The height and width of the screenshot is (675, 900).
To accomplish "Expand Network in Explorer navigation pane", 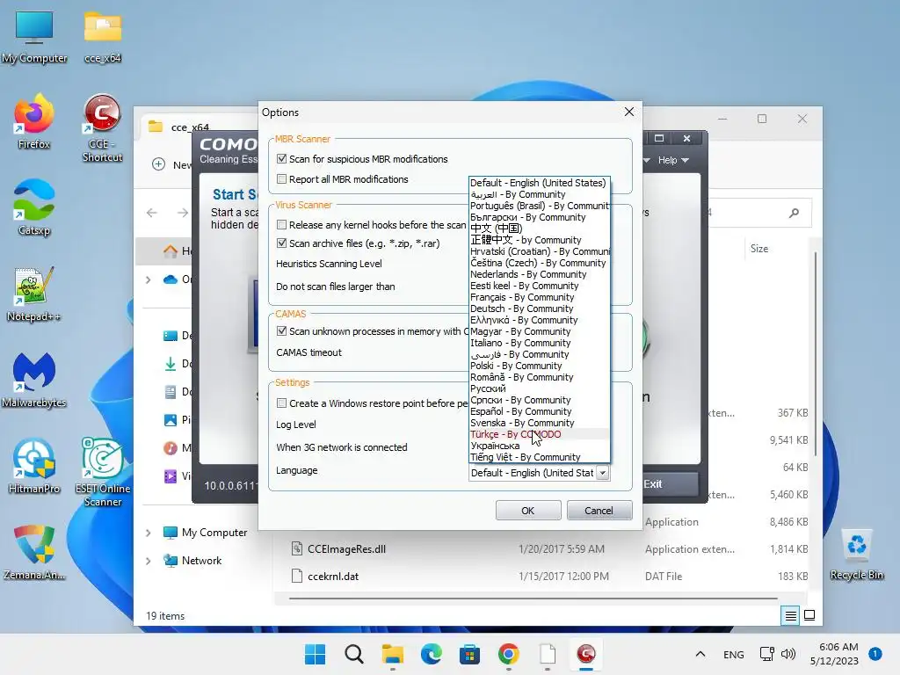I will pos(148,561).
